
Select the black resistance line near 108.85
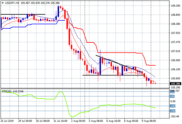23,14
